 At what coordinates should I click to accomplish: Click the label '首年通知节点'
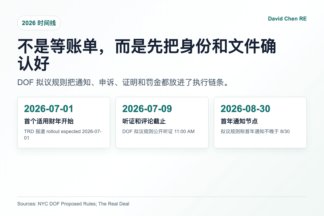[x=239, y=122]
